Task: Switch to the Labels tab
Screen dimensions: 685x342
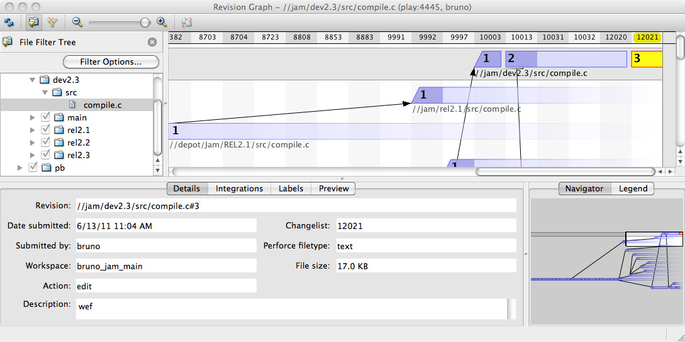Action: click(291, 189)
